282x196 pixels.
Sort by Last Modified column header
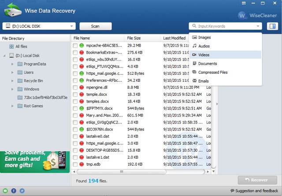pyautogui.click(x=174, y=38)
